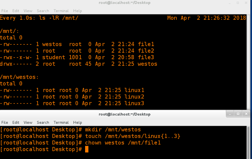Click the bottom terminal title bar text
Viewport: 252px width, 159px height.
125,114
